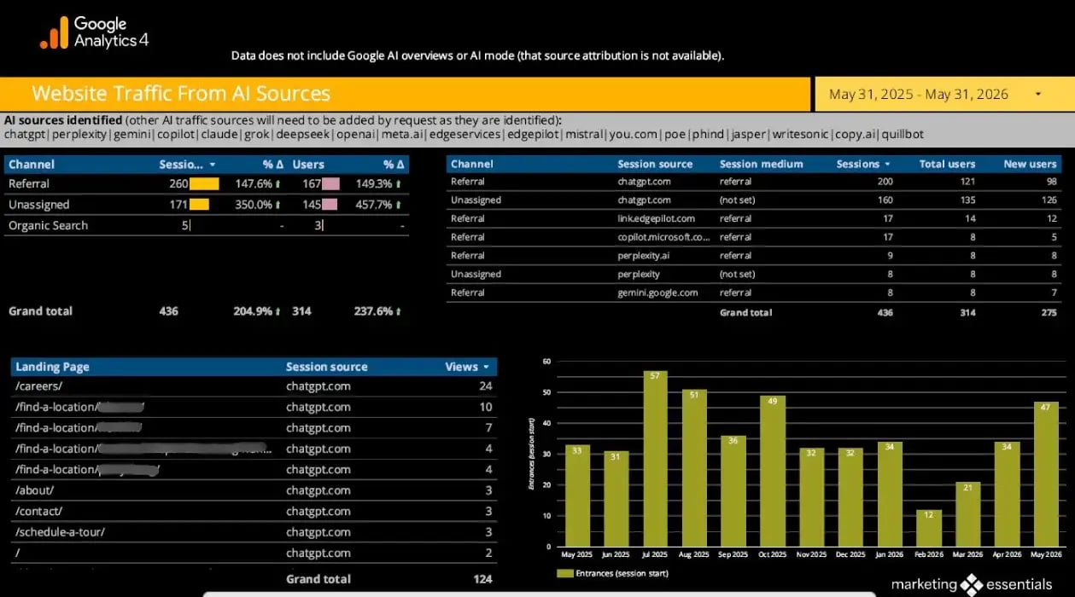
Task: Select the /schedule-a-tour/ landing page row
Action: point(254,532)
